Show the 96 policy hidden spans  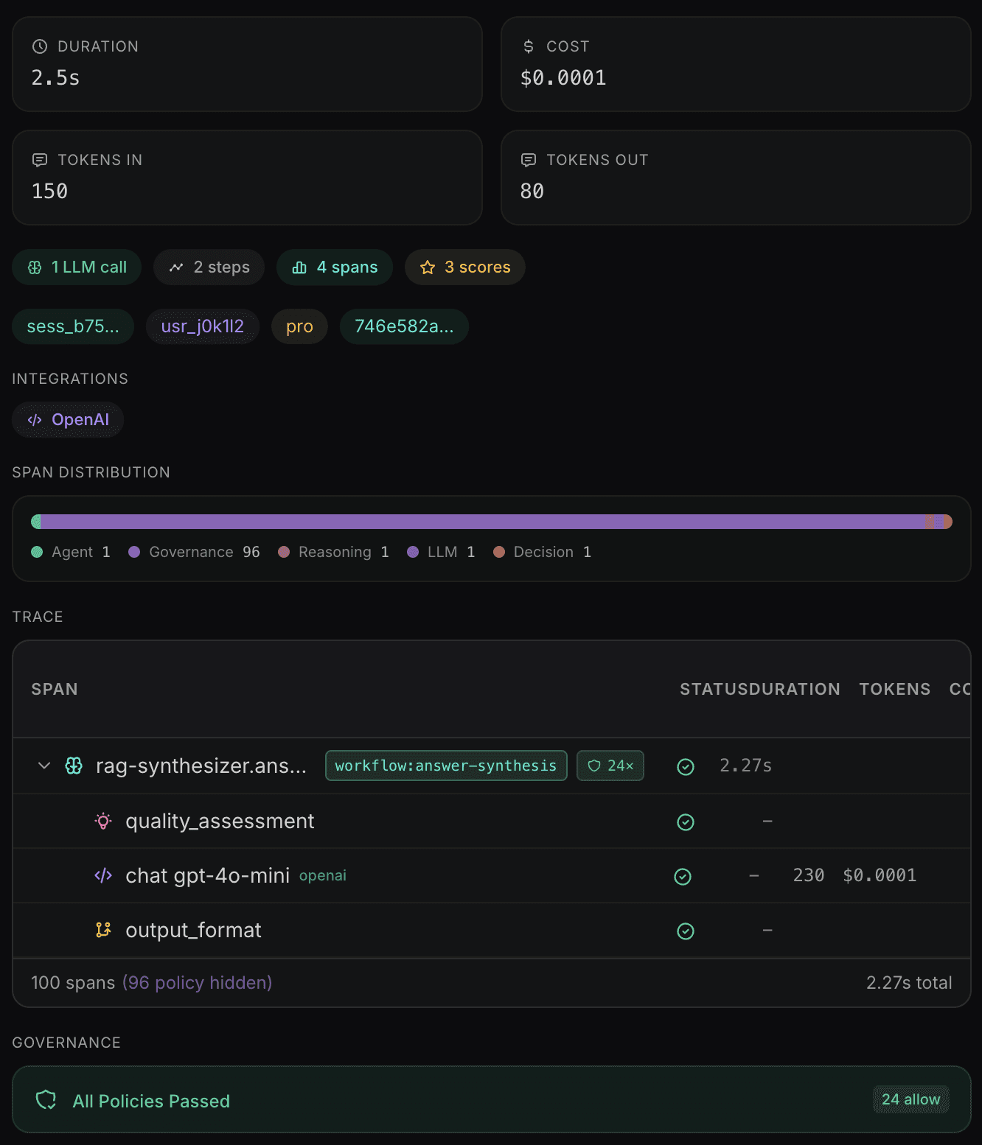[198, 983]
